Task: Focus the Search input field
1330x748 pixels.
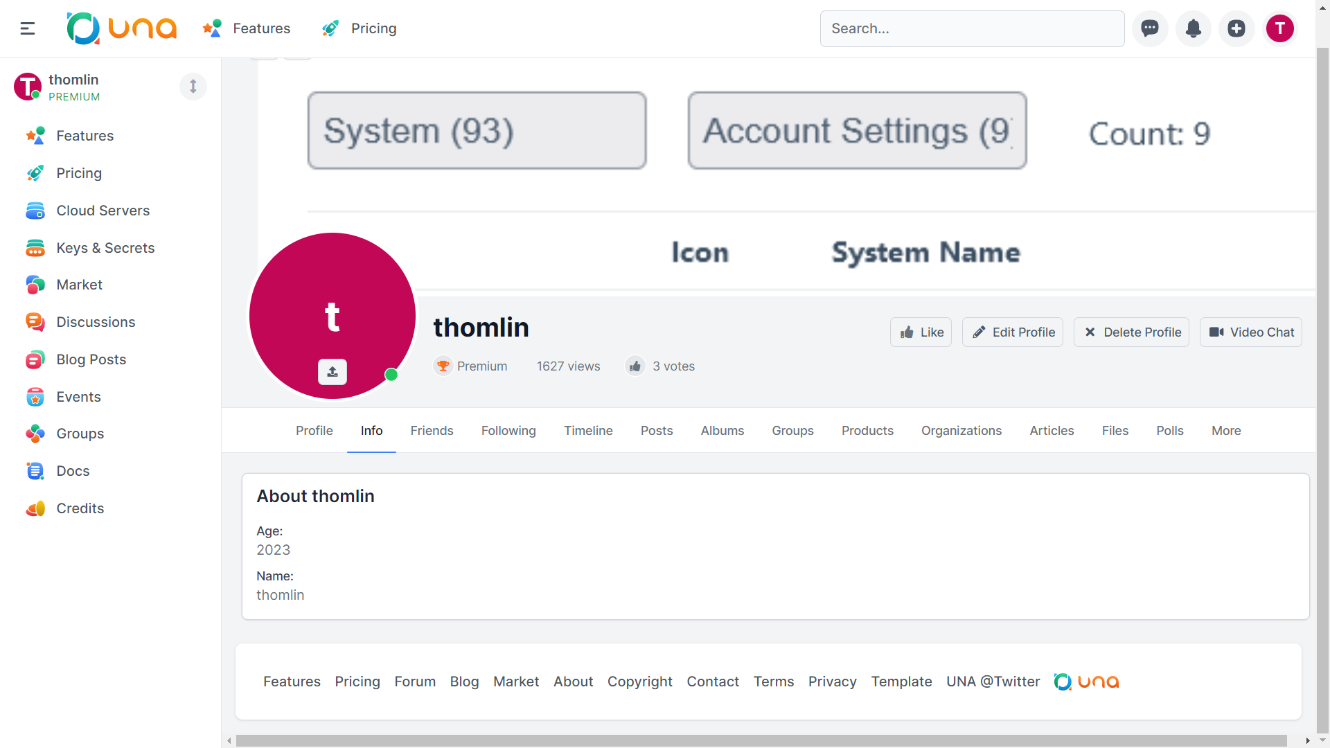Action: point(972,28)
